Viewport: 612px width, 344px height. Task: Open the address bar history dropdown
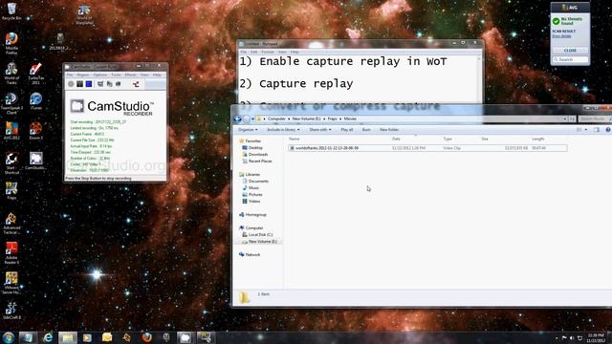565,118
